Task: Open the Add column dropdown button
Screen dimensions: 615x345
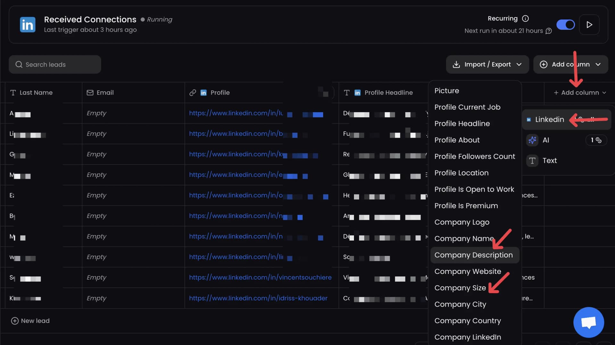Action: [570, 64]
